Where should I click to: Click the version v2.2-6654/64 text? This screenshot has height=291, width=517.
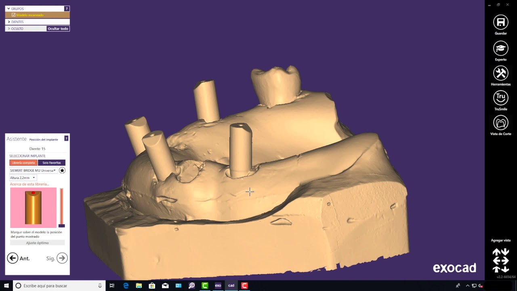pyautogui.click(x=506, y=277)
